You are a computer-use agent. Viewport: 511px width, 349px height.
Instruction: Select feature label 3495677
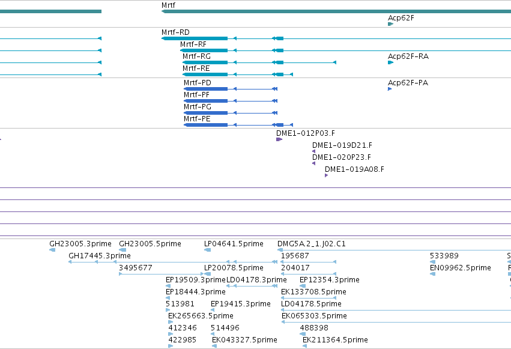135,268
